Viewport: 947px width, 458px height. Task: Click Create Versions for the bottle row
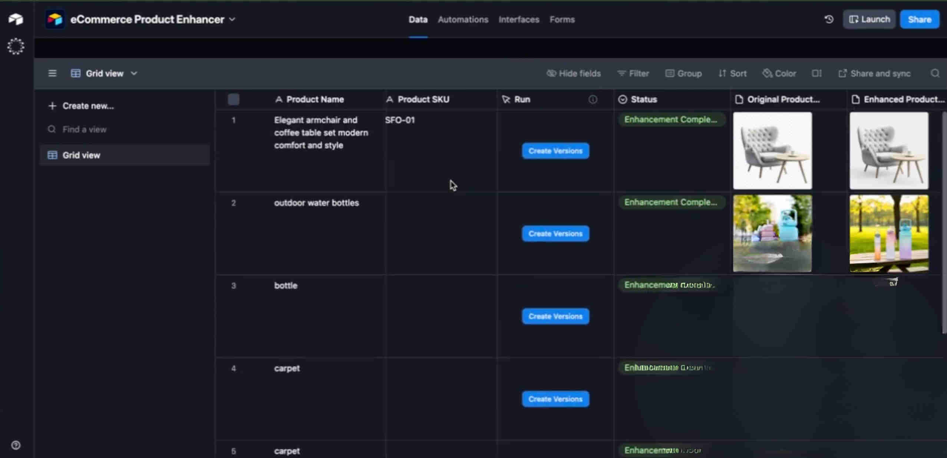click(555, 316)
